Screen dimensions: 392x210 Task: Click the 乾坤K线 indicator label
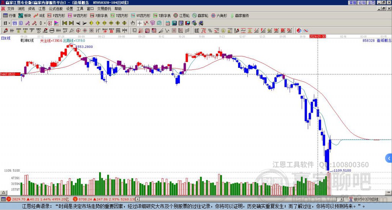coord(27,41)
